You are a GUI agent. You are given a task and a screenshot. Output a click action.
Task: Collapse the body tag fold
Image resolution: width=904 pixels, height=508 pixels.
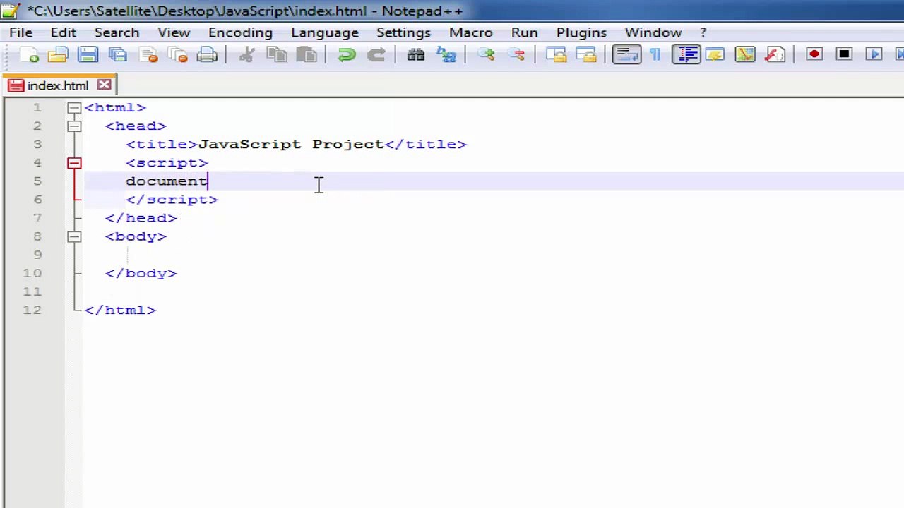coord(74,236)
